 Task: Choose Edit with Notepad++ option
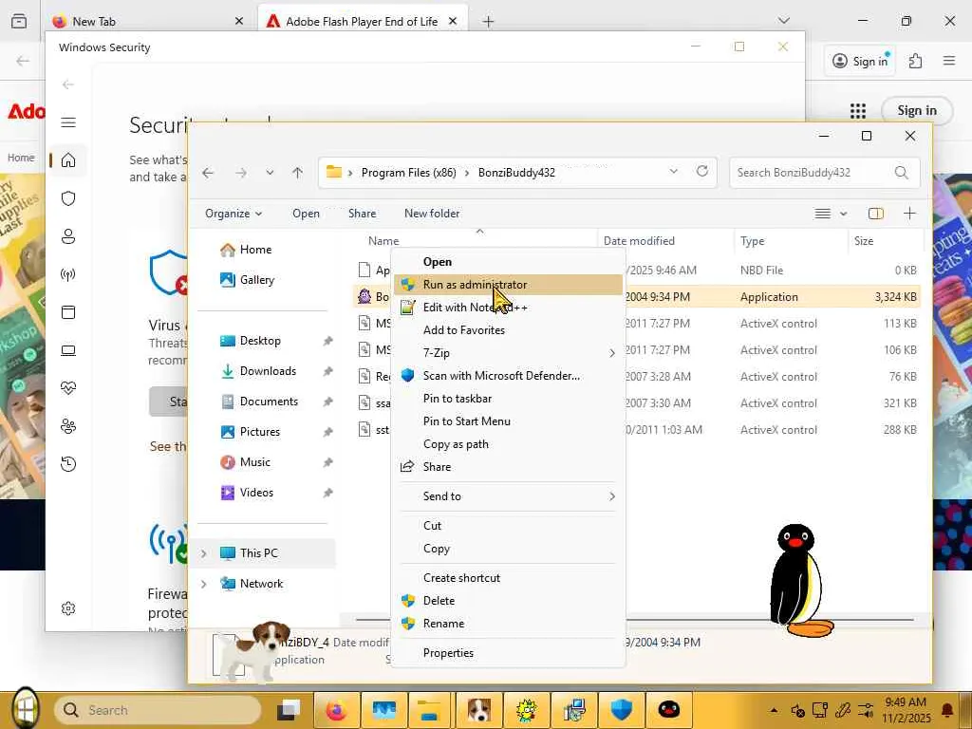pos(508,308)
